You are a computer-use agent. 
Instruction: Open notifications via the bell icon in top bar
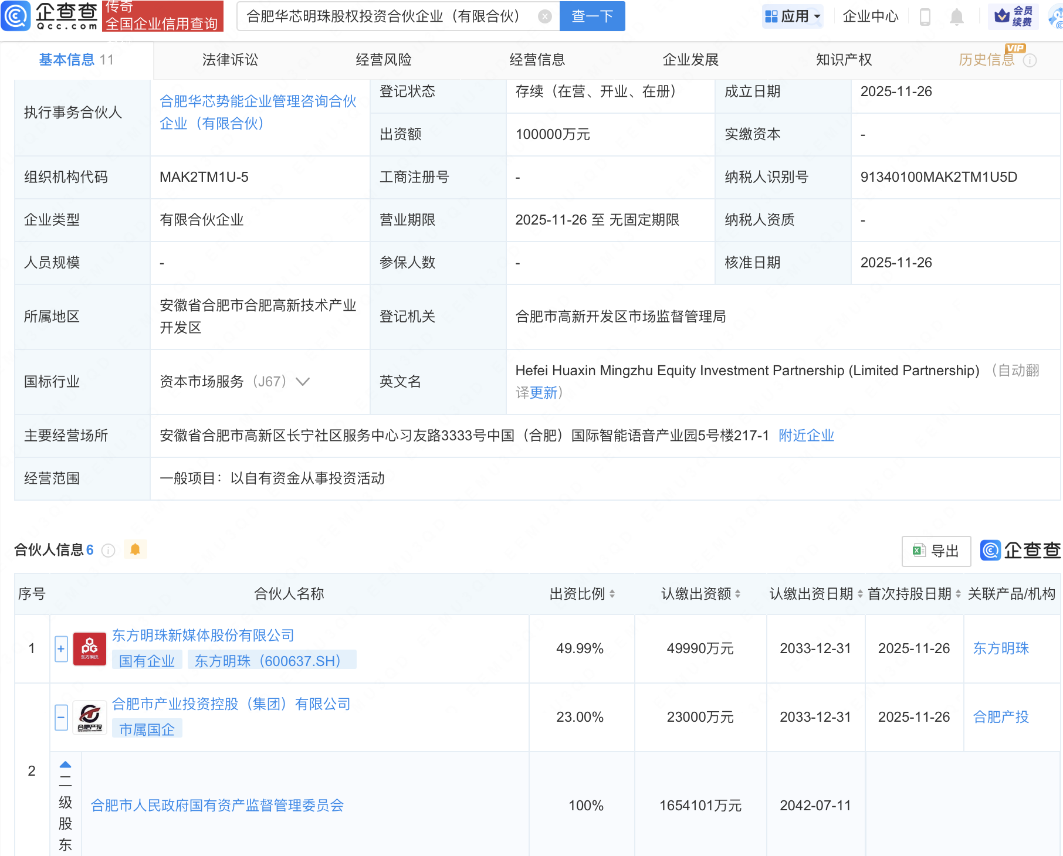(x=956, y=16)
